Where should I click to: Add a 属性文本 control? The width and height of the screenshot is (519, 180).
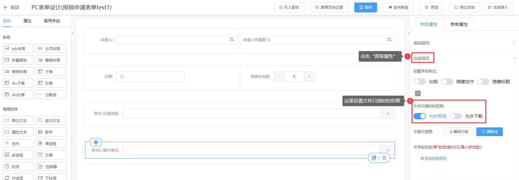[18, 132]
